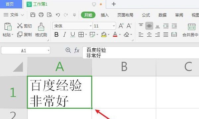Viewport: 199px width, 119px height.
Task: Open the draw border dropdown arrow
Action: click(97, 34)
